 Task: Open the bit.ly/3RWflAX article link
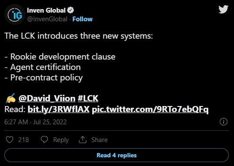(x=58, y=110)
